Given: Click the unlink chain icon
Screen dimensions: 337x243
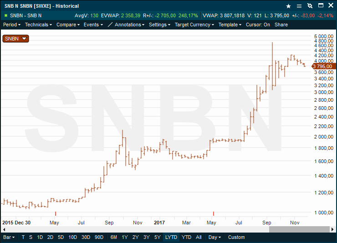Looking at the screenshot, I should click(310, 6).
